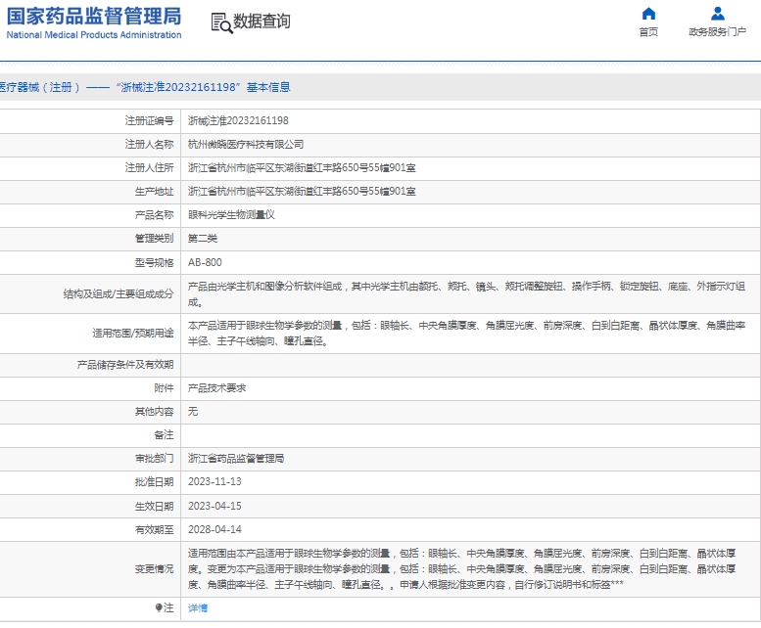This screenshot has height=628, width=761.
Task: Click the approval date 2023-11-13
Action: pos(214,481)
